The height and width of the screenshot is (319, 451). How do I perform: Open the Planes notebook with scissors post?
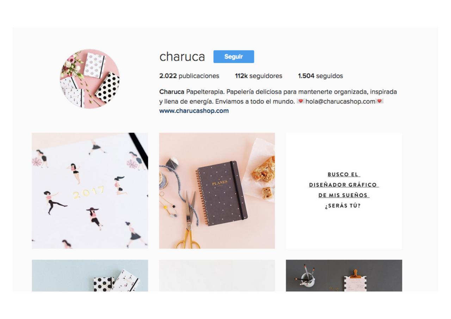[217, 191]
